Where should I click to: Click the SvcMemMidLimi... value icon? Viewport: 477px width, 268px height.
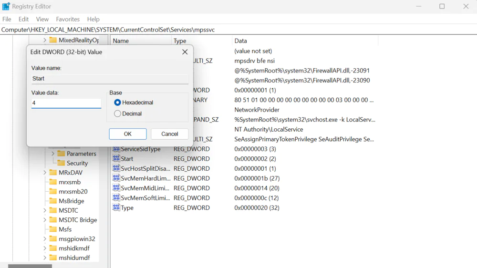[116, 188]
